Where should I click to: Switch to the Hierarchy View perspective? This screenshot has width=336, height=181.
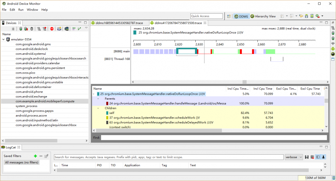click(x=263, y=16)
